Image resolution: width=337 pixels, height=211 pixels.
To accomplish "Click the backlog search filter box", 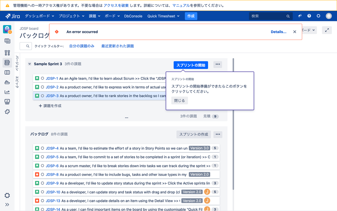I will 26,46.
